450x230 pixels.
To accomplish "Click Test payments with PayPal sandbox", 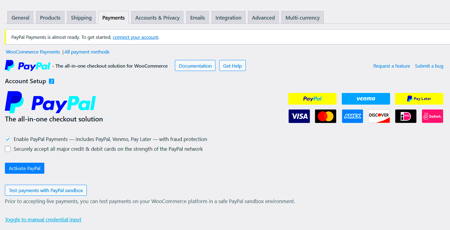I will tap(46, 190).
